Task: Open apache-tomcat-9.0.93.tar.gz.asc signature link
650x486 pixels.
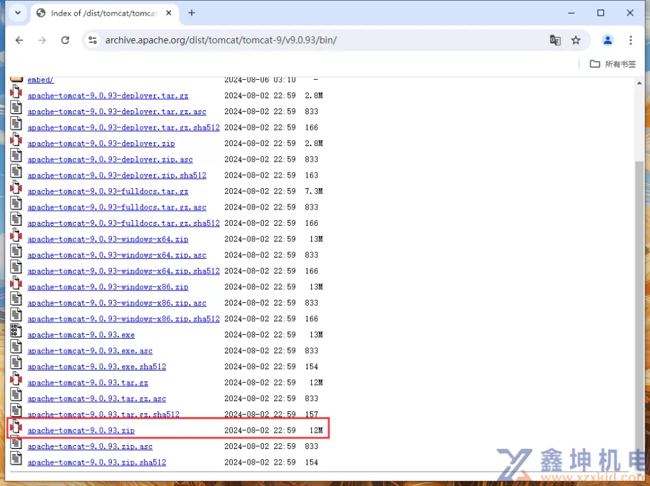Action: coord(97,398)
